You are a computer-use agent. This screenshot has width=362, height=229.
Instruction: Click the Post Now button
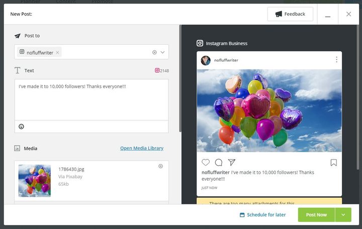click(316, 215)
